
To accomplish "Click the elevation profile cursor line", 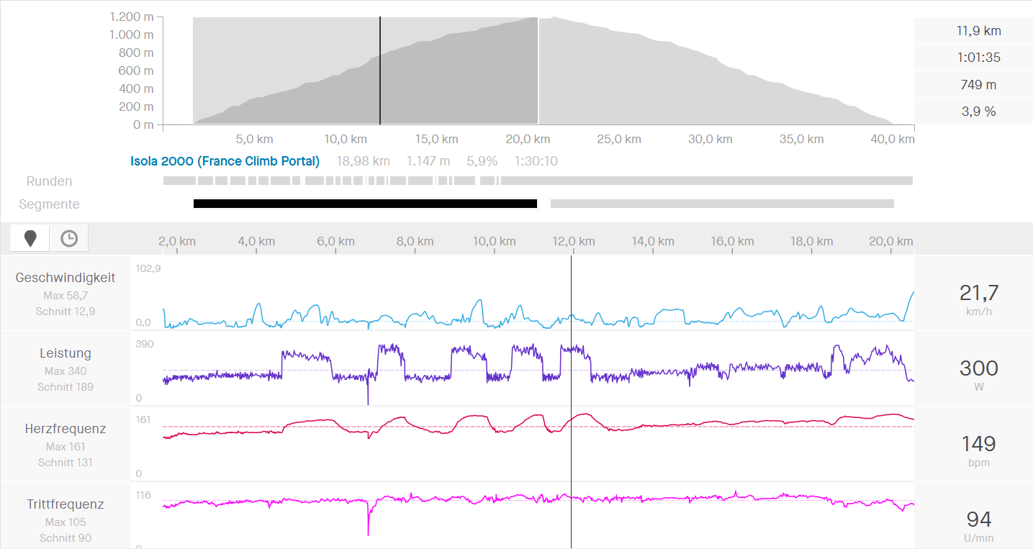I will click(380, 71).
